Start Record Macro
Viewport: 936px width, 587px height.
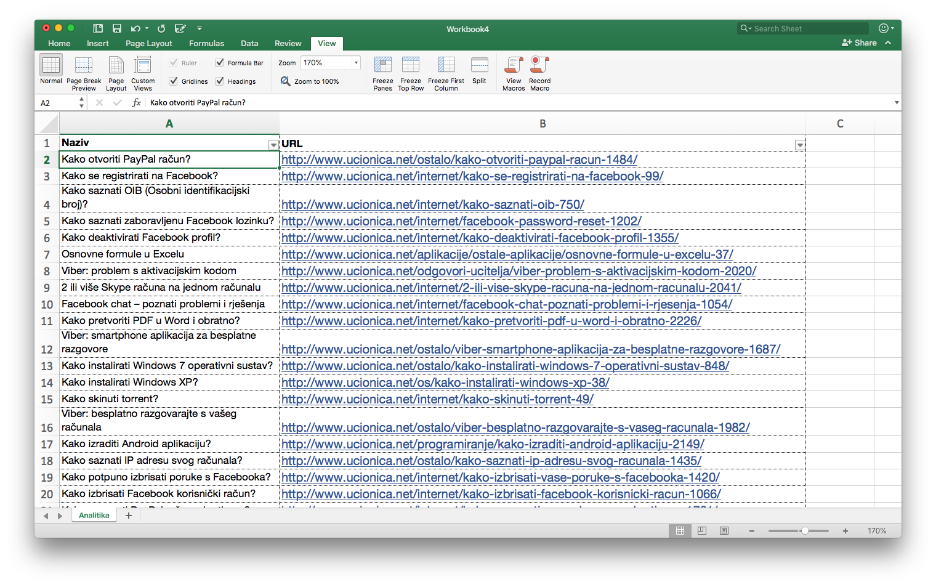pos(539,65)
